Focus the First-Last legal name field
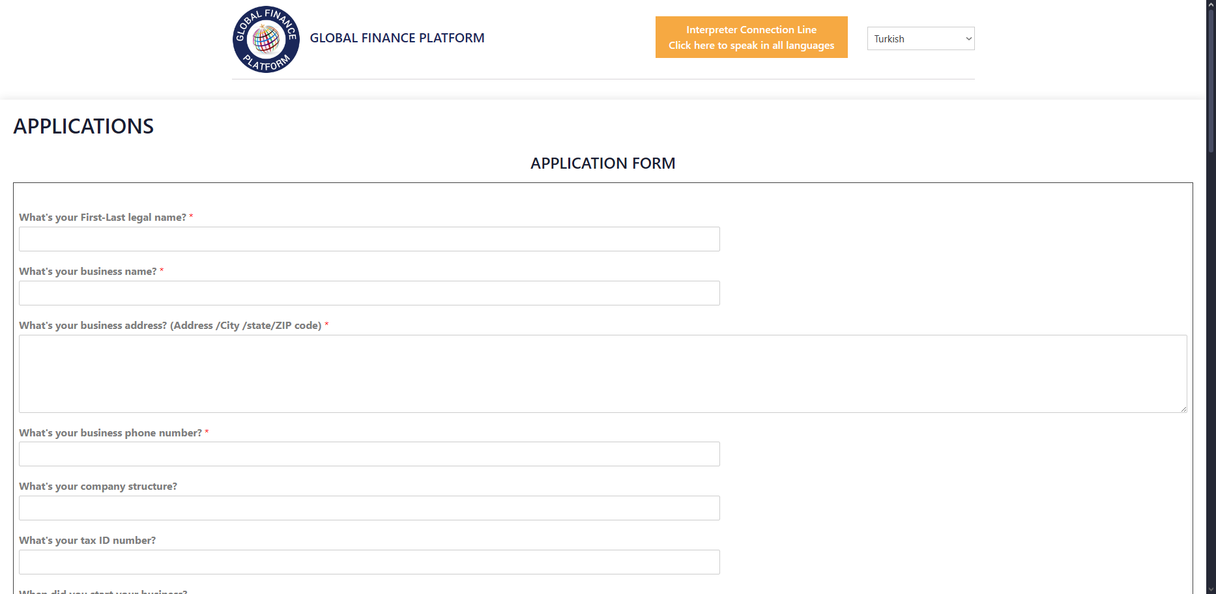 (x=369, y=239)
